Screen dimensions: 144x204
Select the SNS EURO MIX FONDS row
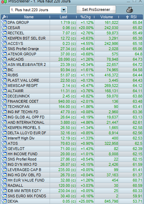pos(72,196)
